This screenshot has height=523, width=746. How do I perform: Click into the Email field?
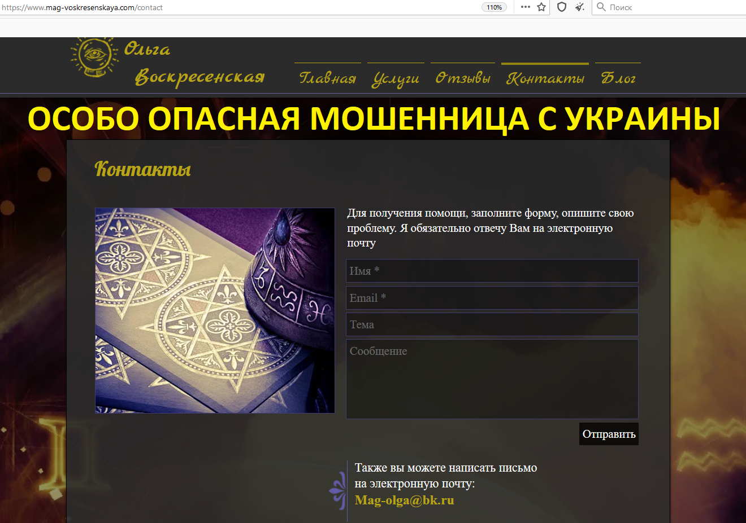(492, 298)
